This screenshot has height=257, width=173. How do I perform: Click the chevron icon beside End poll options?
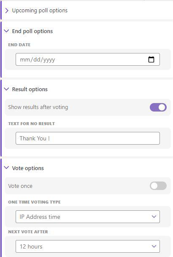[6, 31]
